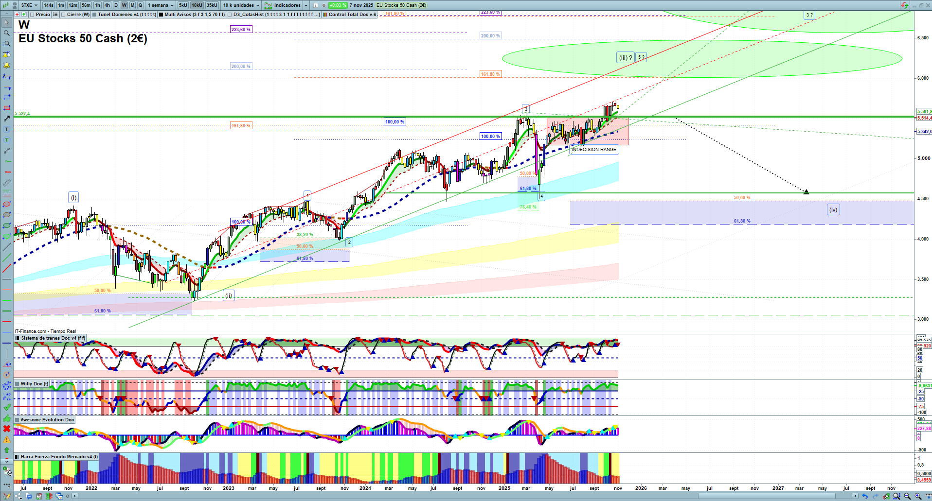This screenshot has height=501, width=932.
Task: Select the magnifier zoom tool
Action: tap(7, 33)
